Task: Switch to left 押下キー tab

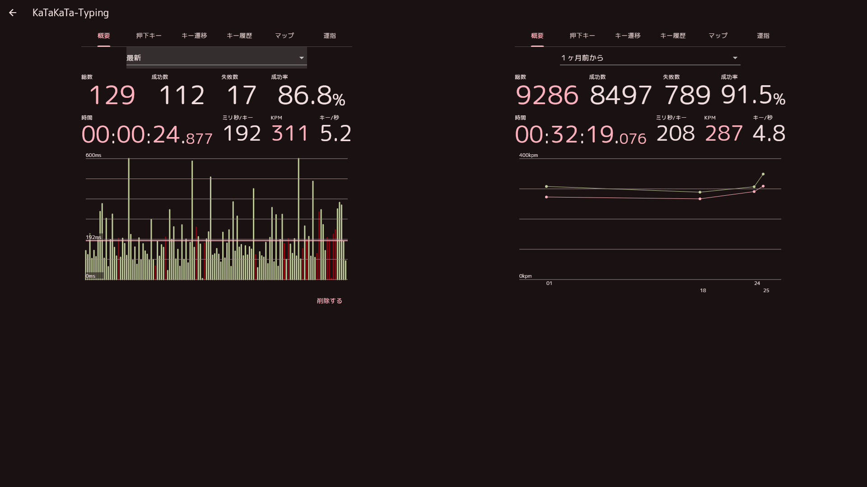Action: click(149, 36)
